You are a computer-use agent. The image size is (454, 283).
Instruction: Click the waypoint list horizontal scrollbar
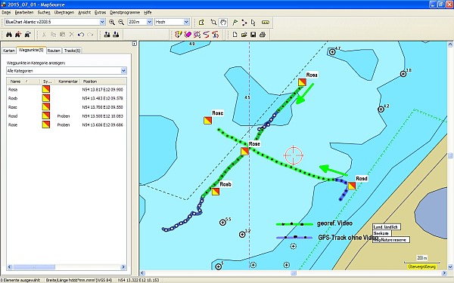coord(67,267)
